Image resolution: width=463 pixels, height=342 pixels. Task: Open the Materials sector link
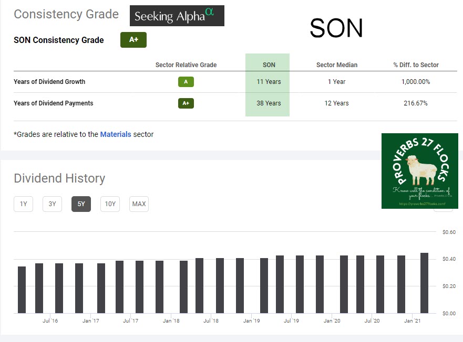116,134
